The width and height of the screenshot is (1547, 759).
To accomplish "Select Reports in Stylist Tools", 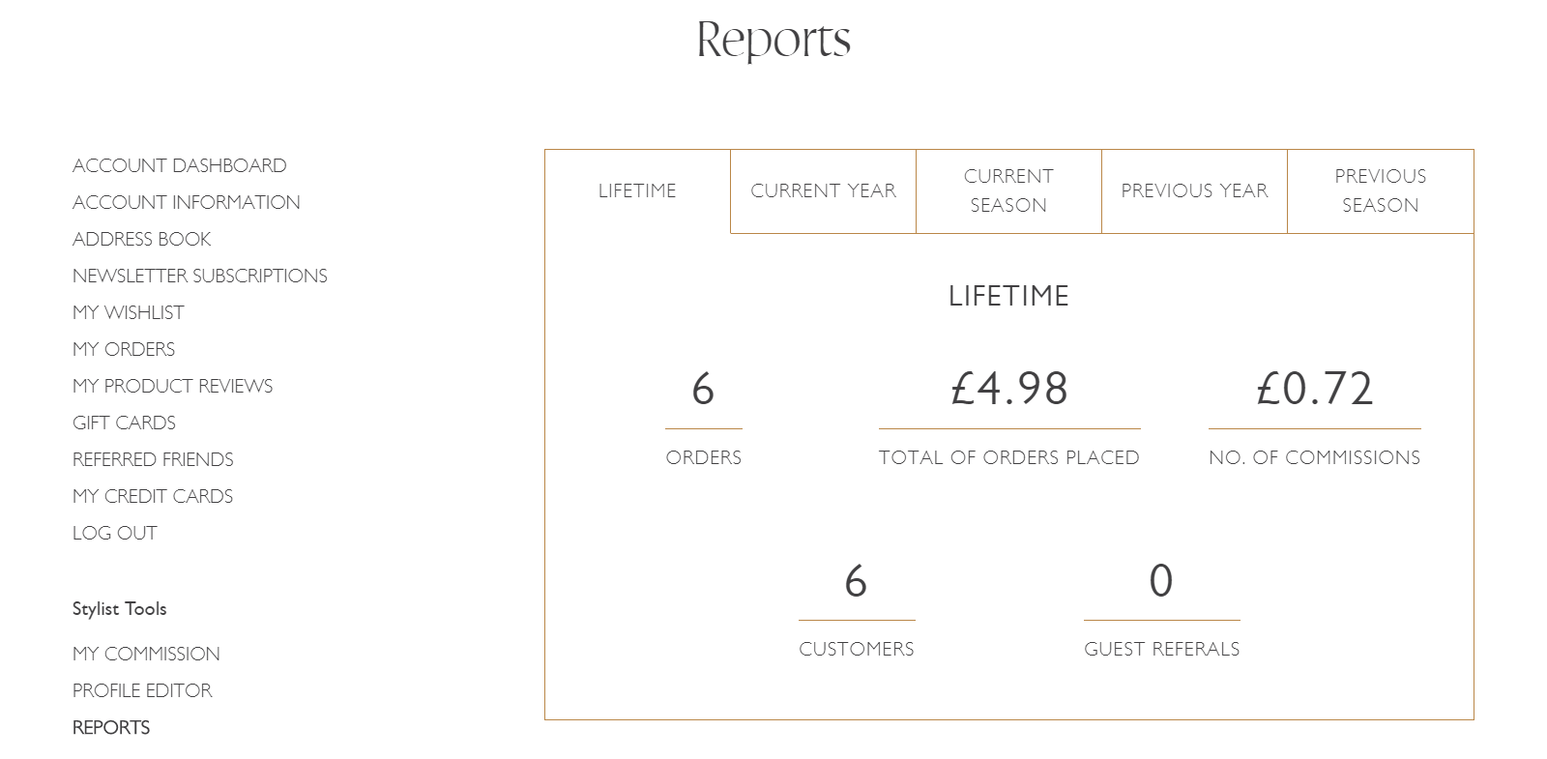I will pos(111,727).
